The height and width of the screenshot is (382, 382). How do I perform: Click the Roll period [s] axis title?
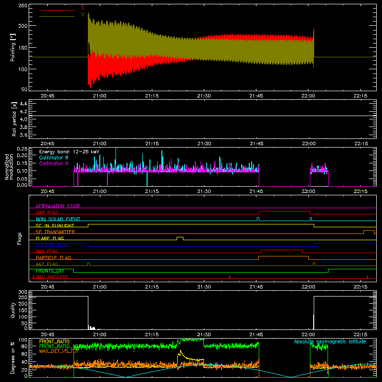point(14,119)
